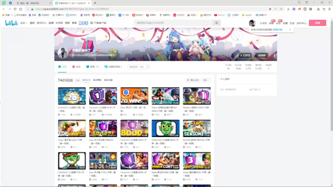Select the 最新发布 sort tab

point(86,80)
